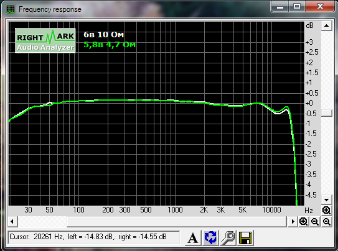Click the 5K frequency axis label

coord(242,210)
